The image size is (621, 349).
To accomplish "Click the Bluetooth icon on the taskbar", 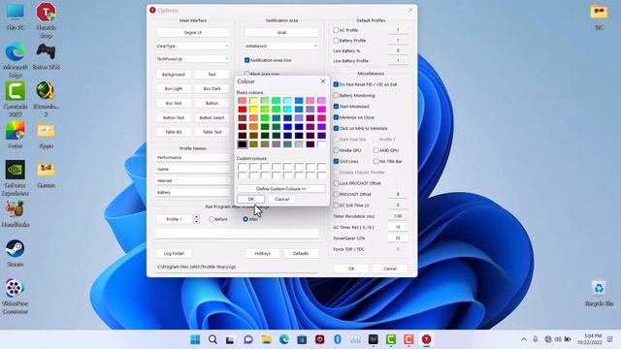I will [338, 339].
